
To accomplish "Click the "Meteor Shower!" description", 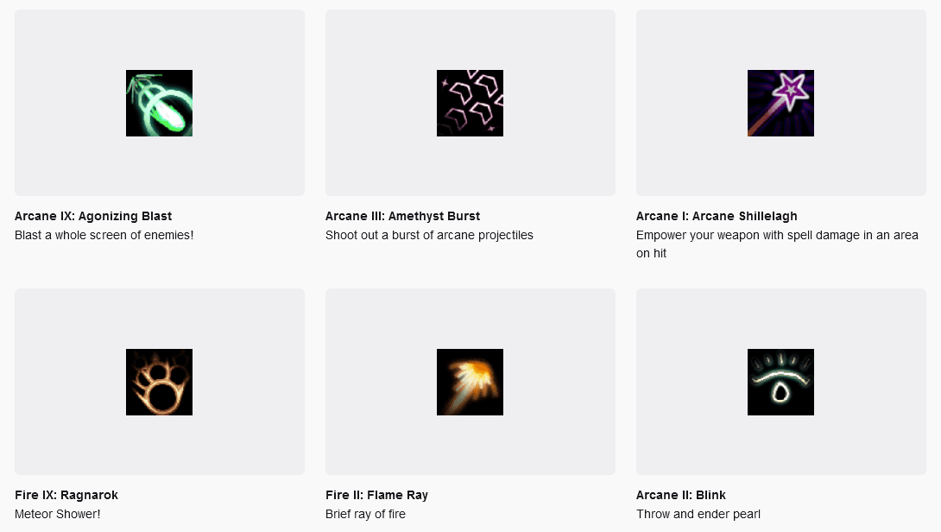I will point(58,514).
